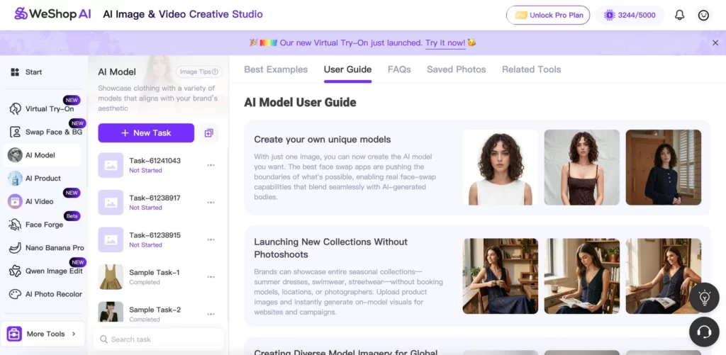This screenshot has width=726, height=355.
Task: Open options menu for Task-61241043
Action: [x=211, y=165]
